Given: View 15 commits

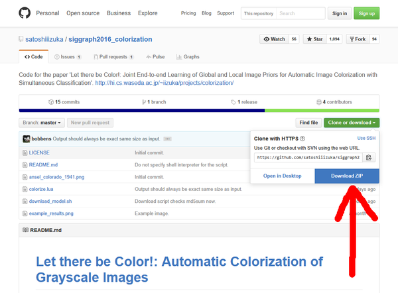Looking at the screenshot, I should pyautogui.click(x=64, y=102).
